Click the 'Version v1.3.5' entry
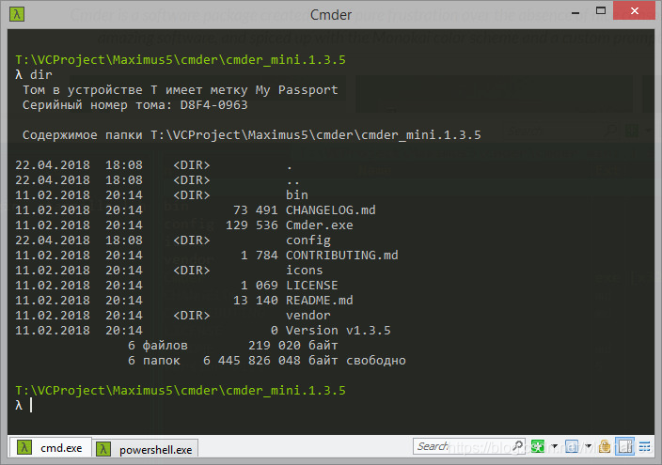 [339, 331]
